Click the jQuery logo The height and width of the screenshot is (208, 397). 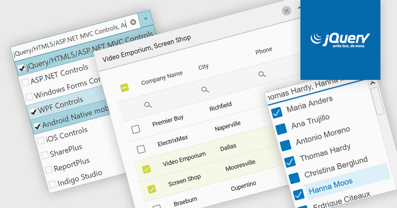[340, 40]
